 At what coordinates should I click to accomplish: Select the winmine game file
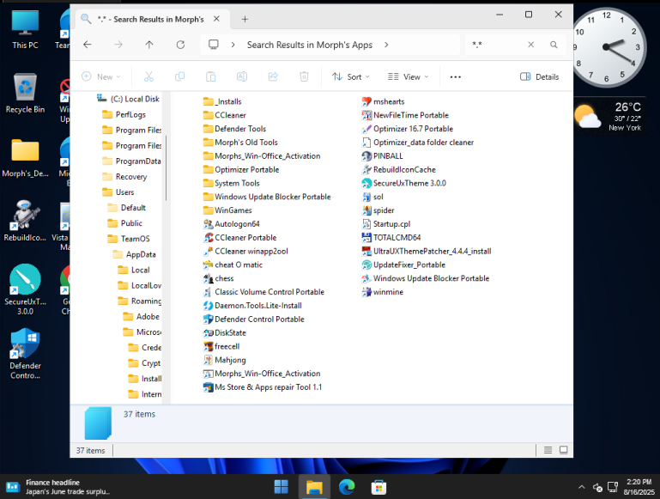(x=383, y=292)
